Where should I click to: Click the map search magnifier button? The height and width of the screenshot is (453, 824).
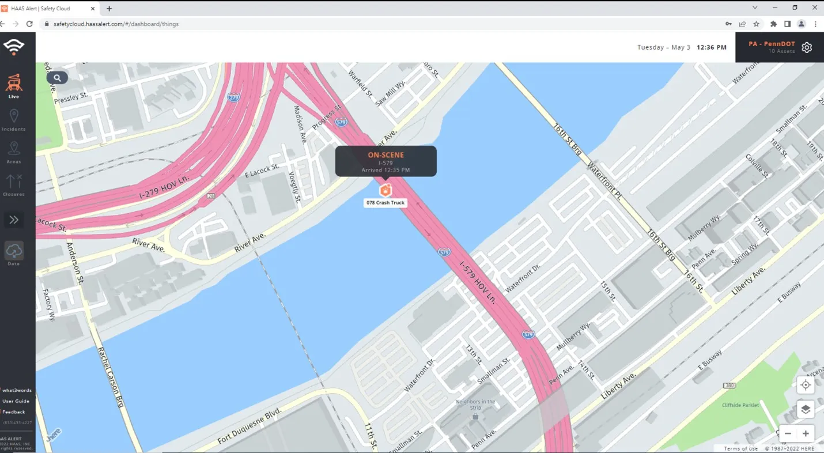click(x=57, y=78)
